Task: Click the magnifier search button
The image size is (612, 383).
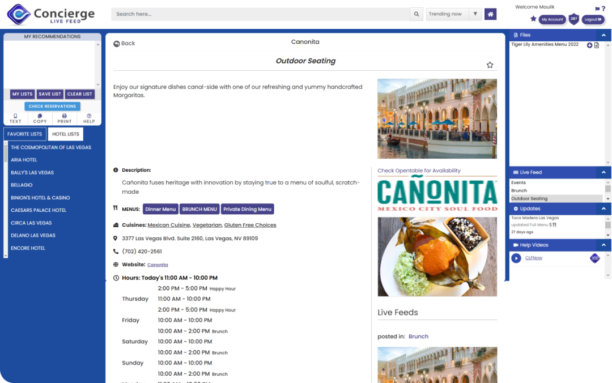Action: point(416,14)
